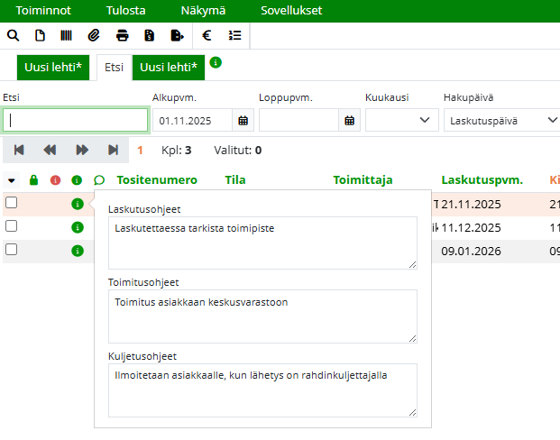
Task: Sort by Laskutuspvm. column header
Action: tap(482, 180)
